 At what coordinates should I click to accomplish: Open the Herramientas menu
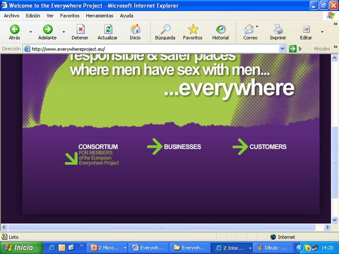tap(100, 16)
